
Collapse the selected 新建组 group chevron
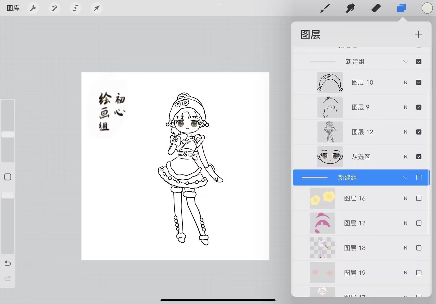(406, 178)
